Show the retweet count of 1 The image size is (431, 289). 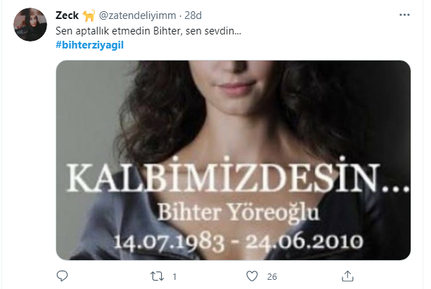(x=174, y=276)
